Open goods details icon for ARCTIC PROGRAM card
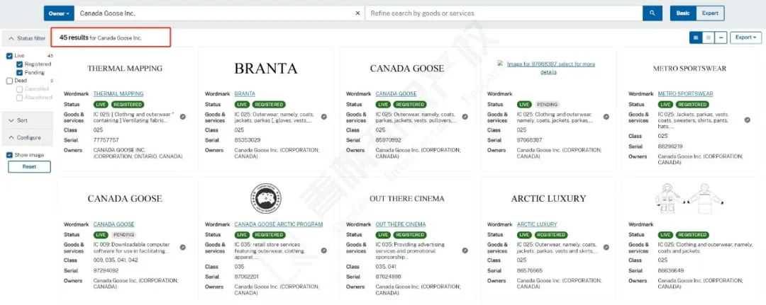Image resolution: width=766 pixels, height=305 pixels. (x=324, y=251)
